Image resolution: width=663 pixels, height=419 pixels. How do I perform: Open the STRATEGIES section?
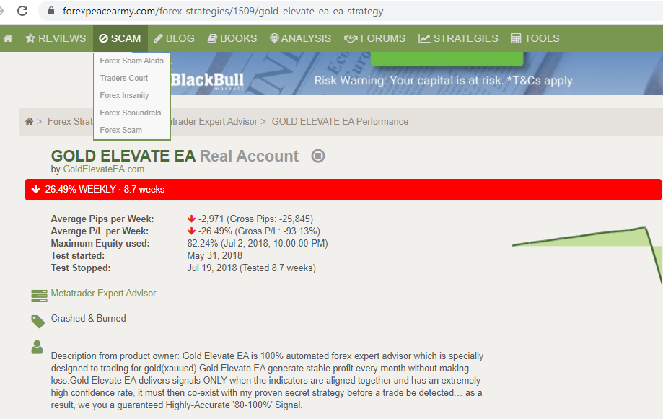(x=458, y=38)
